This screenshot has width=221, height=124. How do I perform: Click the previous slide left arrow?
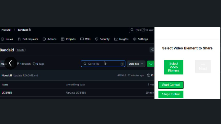click(11, 63)
